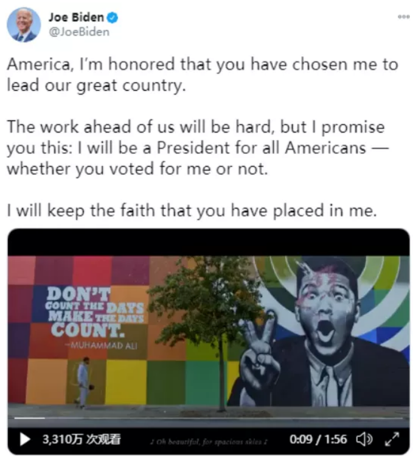This screenshot has height=458, width=413.
Task: Click the "Oh beautiful, for spacious skies" caption
Action: [209, 442]
